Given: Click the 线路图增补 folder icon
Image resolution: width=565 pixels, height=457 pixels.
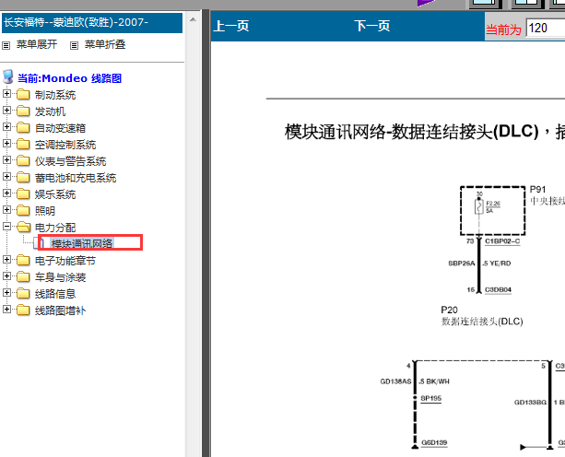Looking at the screenshot, I should tap(23, 310).
